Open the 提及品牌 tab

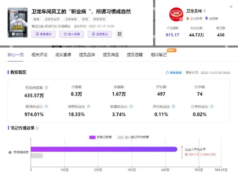pyautogui.click(x=87, y=55)
